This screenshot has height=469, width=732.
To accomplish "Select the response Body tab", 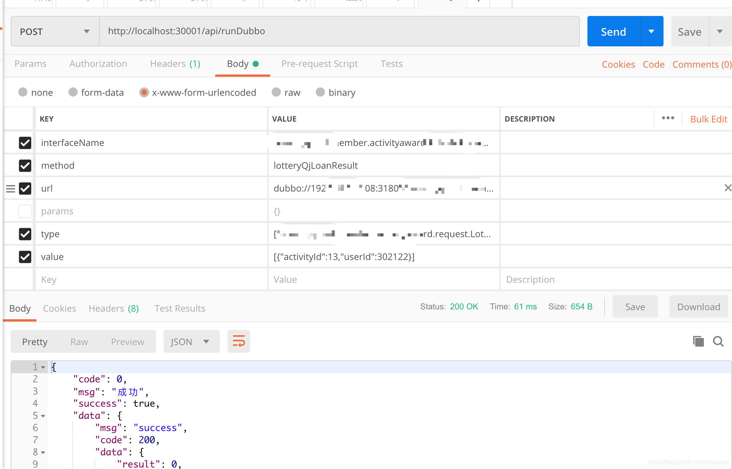I will click(20, 308).
